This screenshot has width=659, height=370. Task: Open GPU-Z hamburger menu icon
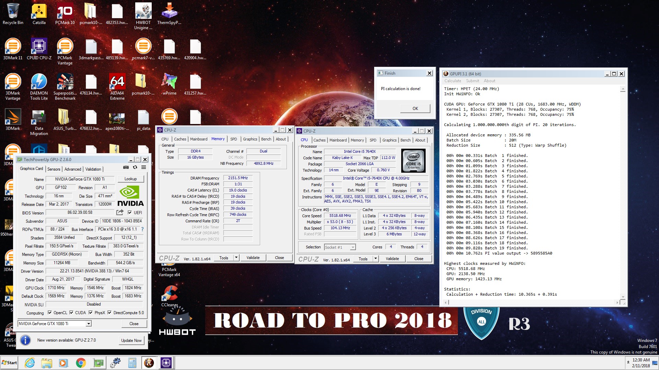[x=144, y=167]
